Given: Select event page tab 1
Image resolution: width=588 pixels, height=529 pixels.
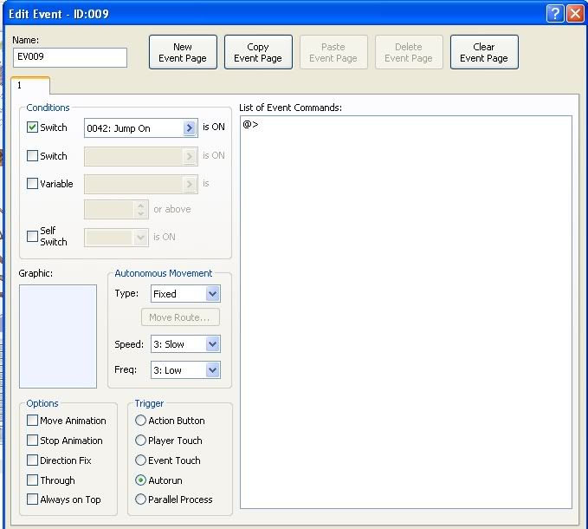Looking at the screenshot, I should pyautogui.click(x=30, y=86).
